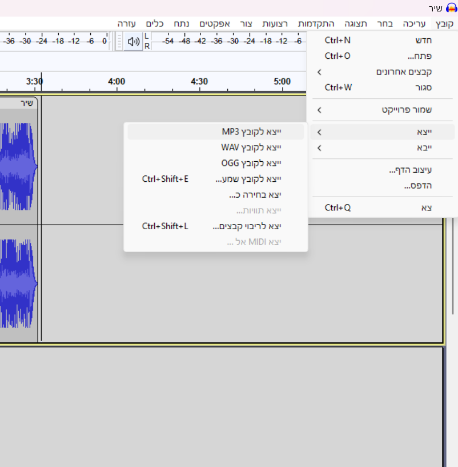Select יצא בחירה כ... export selection
This screenshot has width=458, height=467.
pos(216,195)
